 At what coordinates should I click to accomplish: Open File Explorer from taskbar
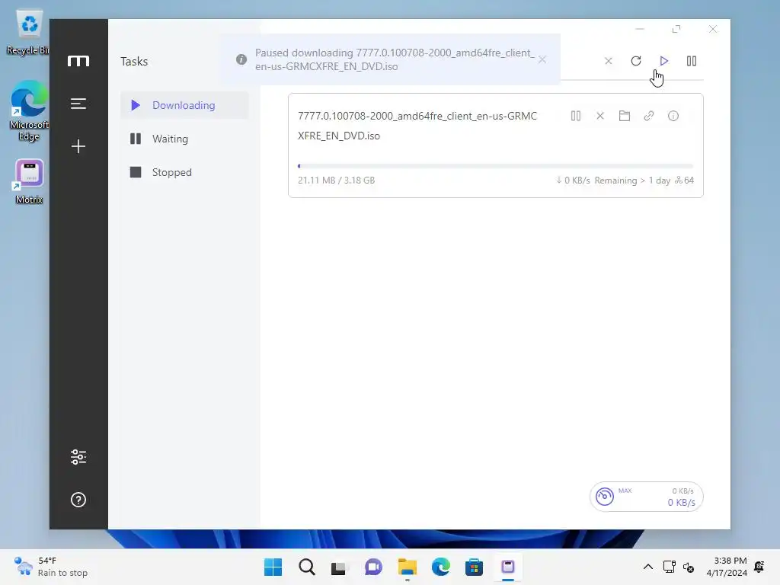point(407,567)
